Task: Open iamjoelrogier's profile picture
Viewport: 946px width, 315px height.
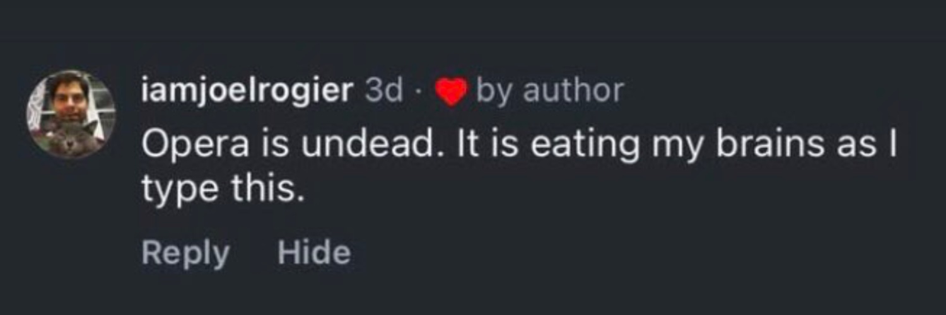Action: [71, 114]
